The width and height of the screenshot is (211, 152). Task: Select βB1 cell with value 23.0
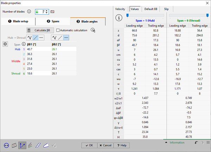pos(38,68)
